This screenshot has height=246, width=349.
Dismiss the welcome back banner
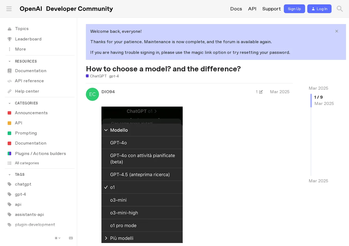337,31
